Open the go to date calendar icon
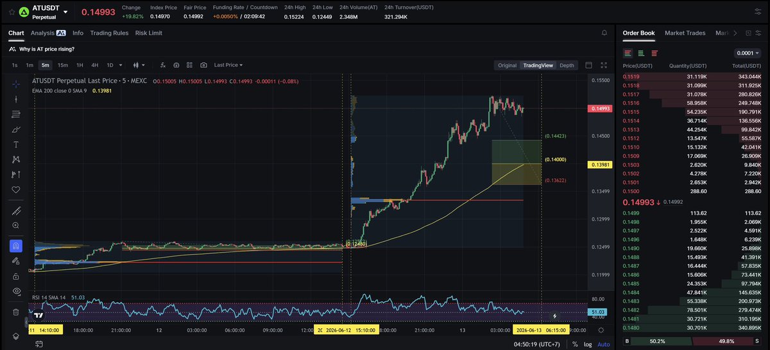This screenshot has height=350, width=770. pos(38,344)
